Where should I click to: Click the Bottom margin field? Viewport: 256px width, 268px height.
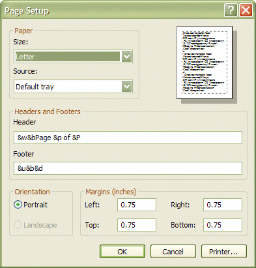223,225
